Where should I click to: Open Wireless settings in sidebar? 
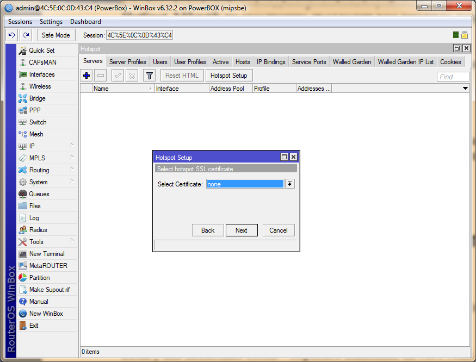(40, 86)
